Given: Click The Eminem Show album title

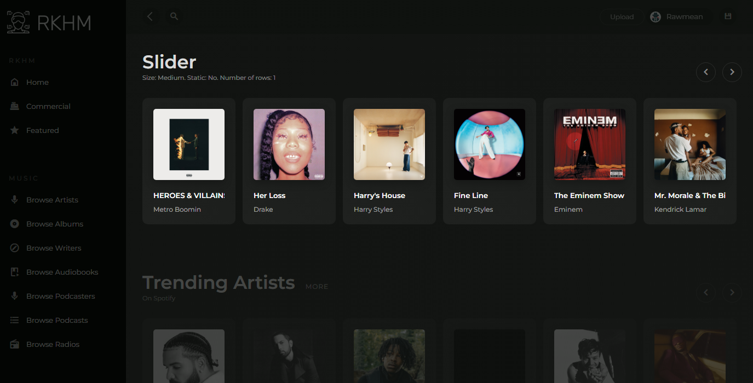Looking at the screenshot, I should 589,195.
